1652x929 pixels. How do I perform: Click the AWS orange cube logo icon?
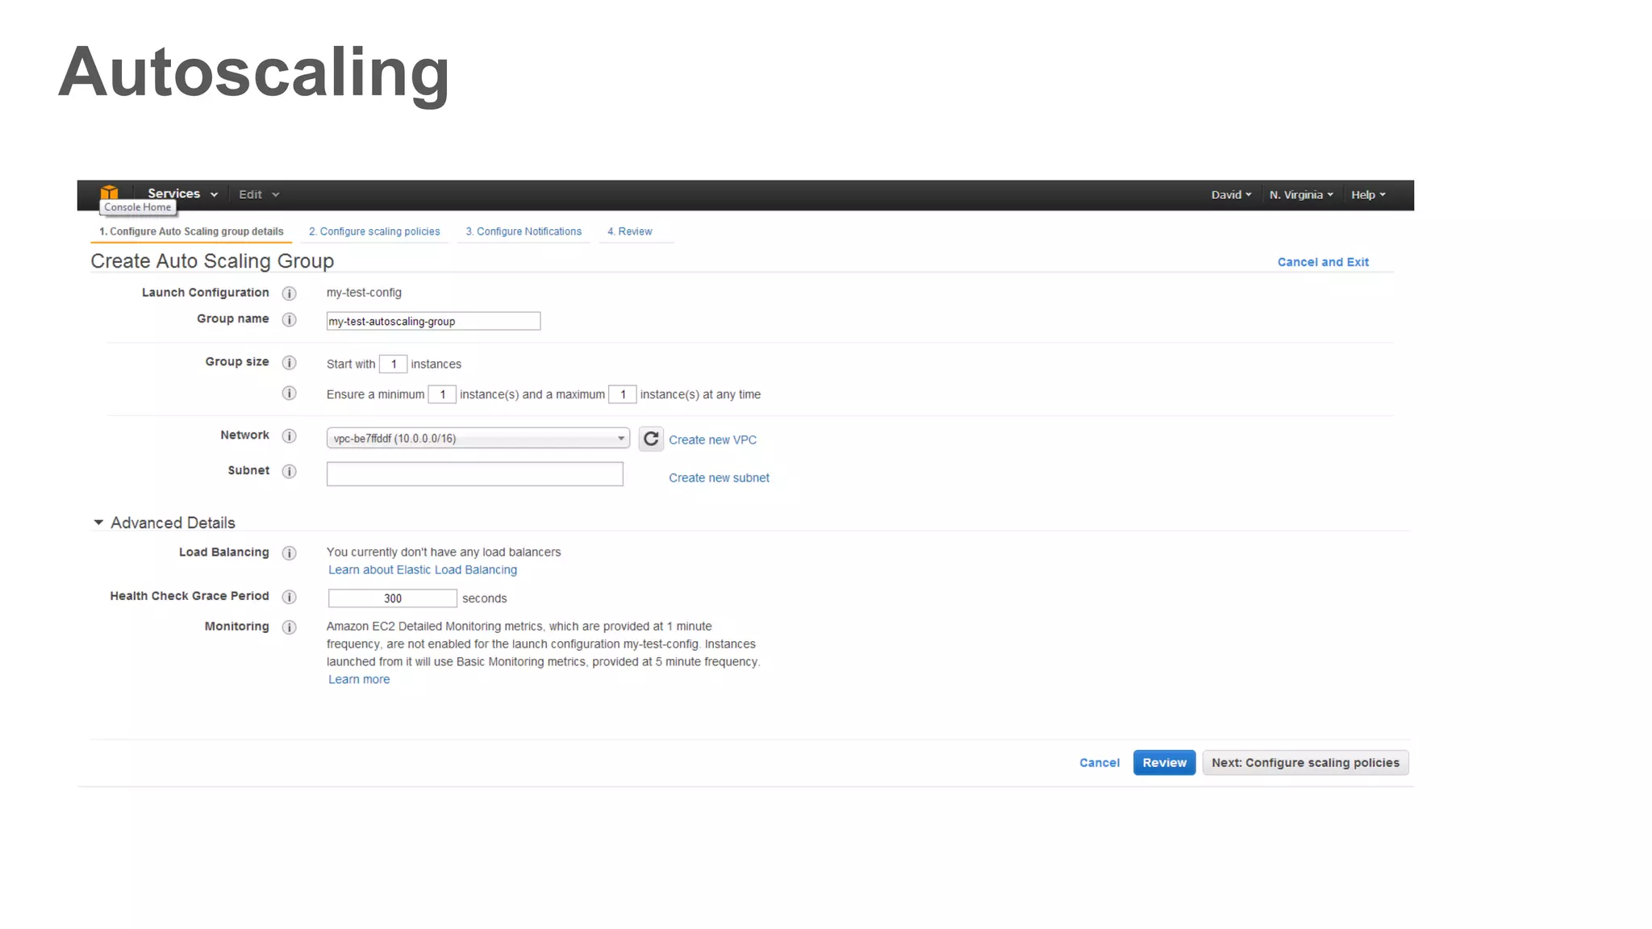[109, 192]
